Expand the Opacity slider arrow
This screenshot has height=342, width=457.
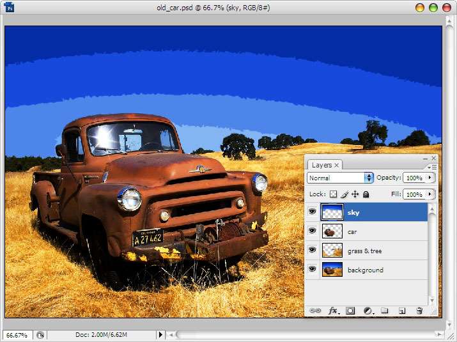click(x=430, y=178)
